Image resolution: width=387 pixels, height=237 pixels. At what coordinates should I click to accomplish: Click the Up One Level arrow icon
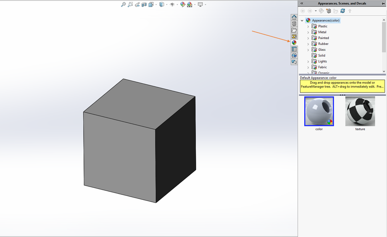(350, 11)
